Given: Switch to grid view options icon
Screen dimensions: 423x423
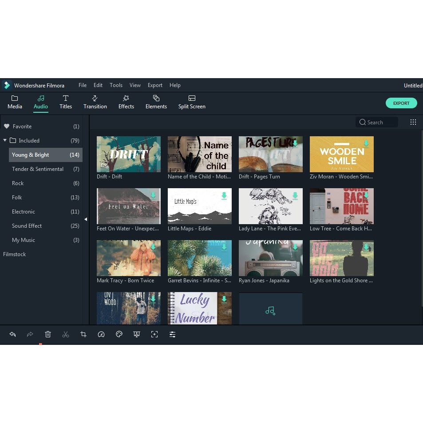Looking at the screenshot, I should coord(413,122).
